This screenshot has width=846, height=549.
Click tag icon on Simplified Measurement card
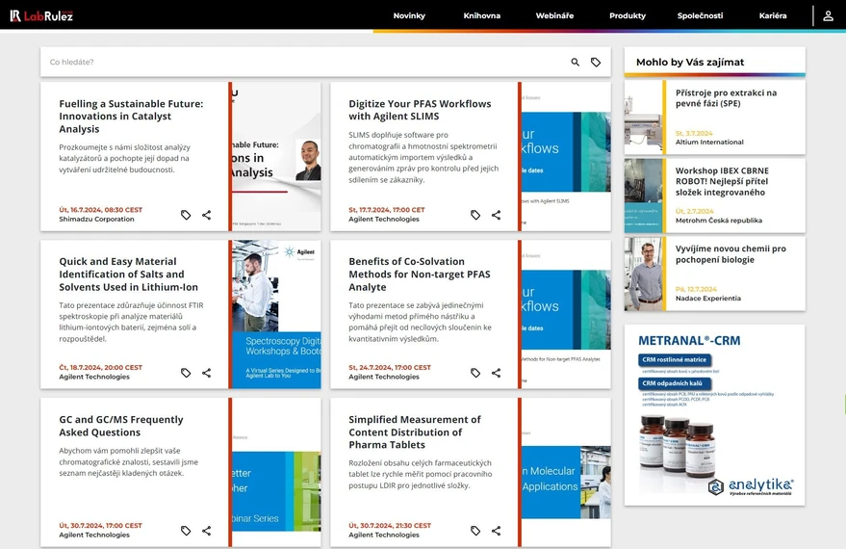coord(475,531)
